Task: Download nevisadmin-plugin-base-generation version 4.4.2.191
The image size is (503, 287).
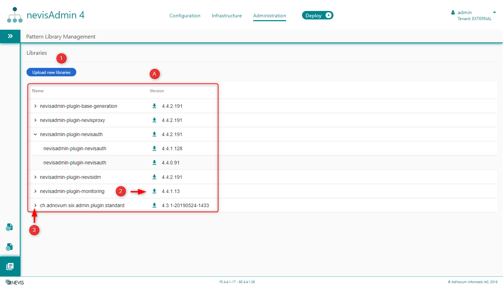Action: [154, 106]
